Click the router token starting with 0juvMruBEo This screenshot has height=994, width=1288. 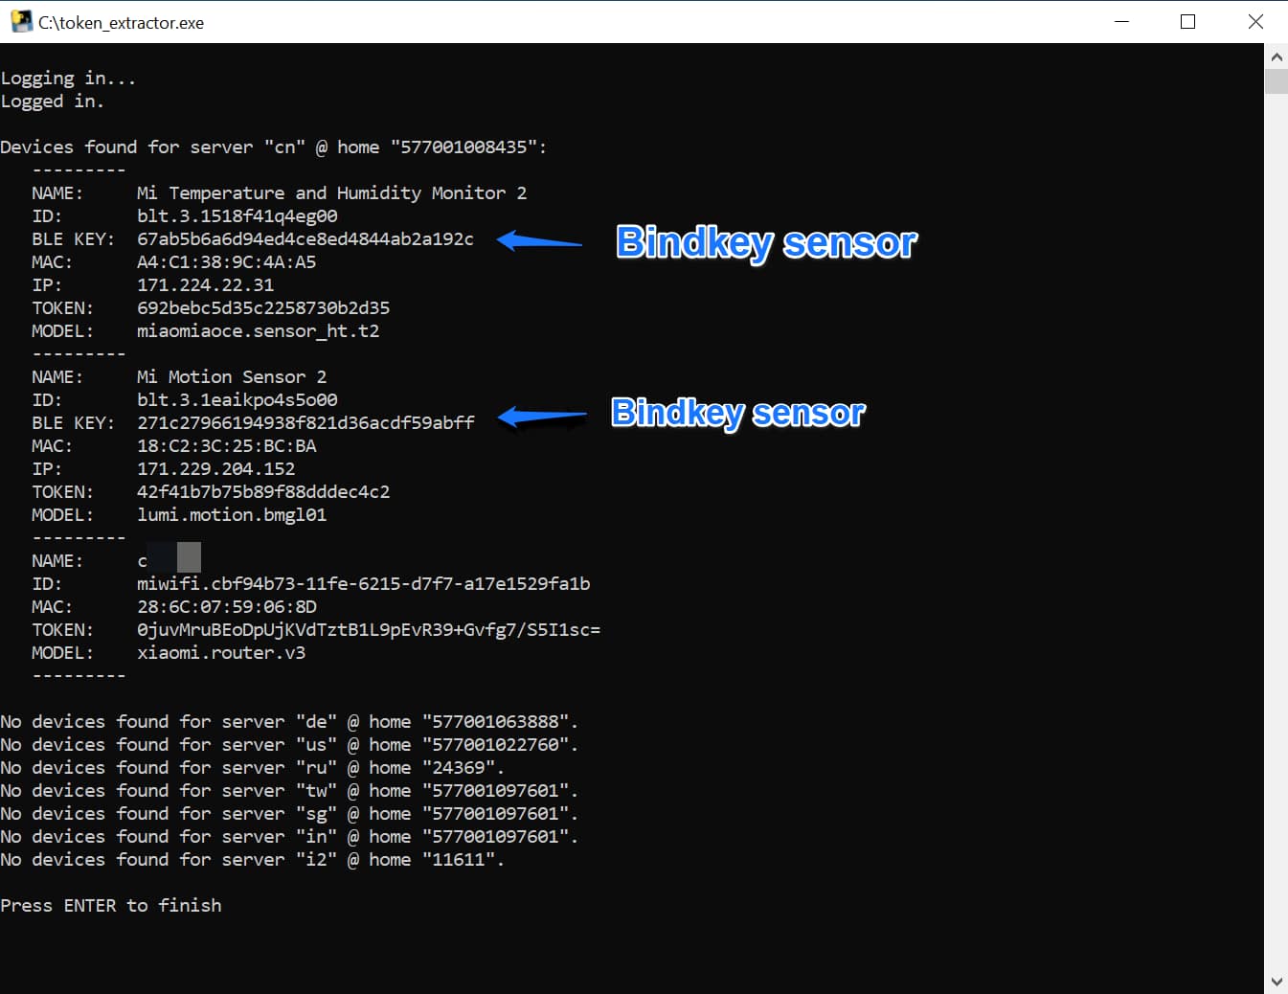click(x=368, y=630)
